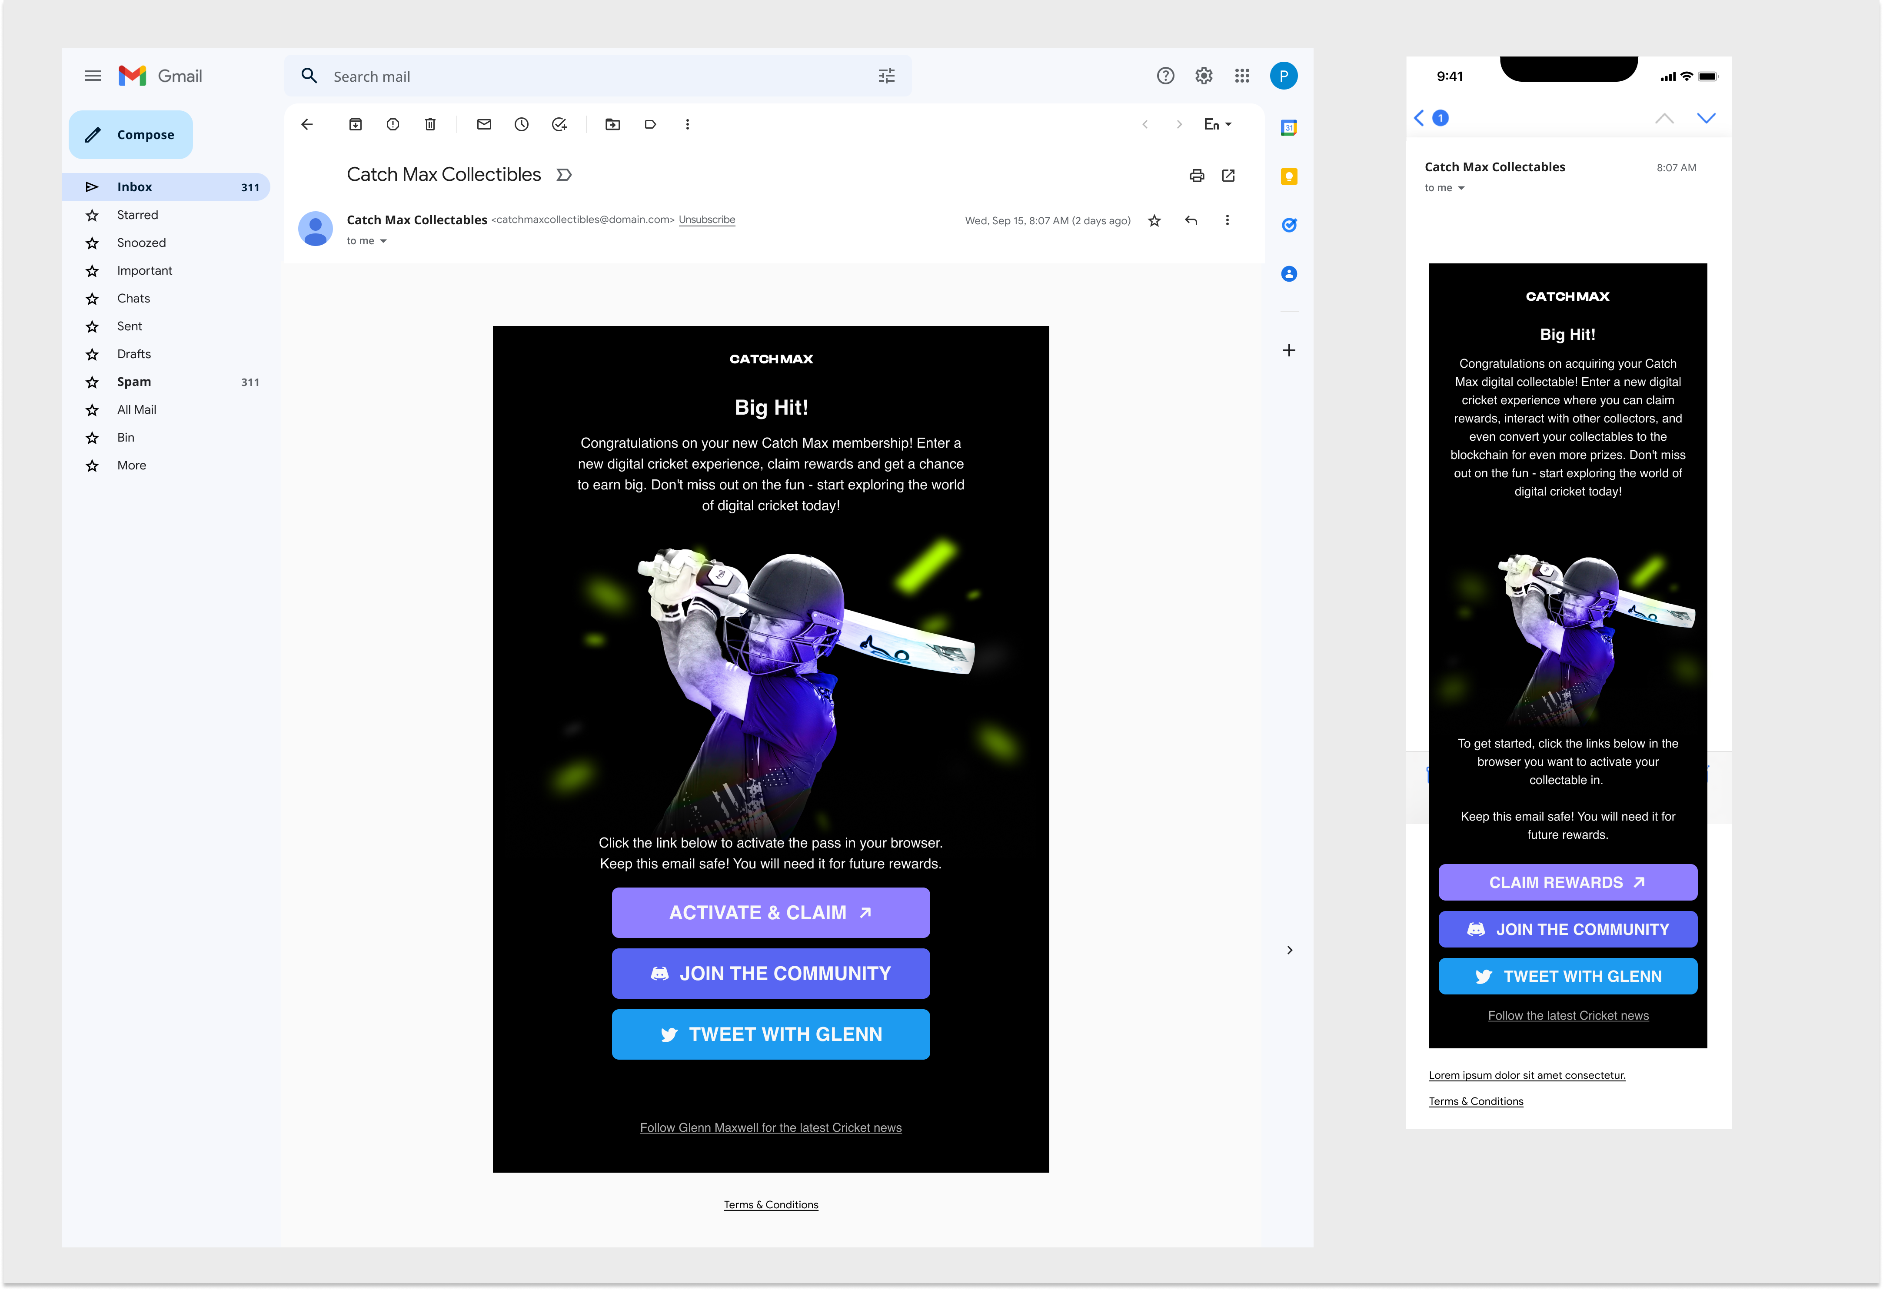This screenshot has height=1290, width=1883.
Task: Open the account avatar P
Action: [1284, 76]
